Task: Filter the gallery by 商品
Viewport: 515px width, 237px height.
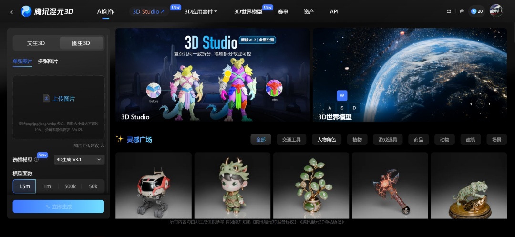Action: [x=419, y=140]
